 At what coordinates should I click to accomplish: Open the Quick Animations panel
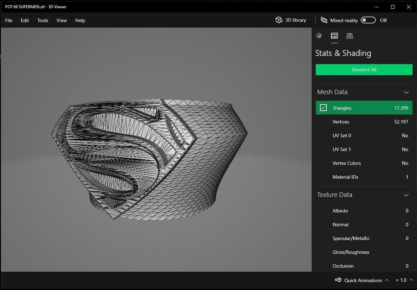[x=362, y=280]
